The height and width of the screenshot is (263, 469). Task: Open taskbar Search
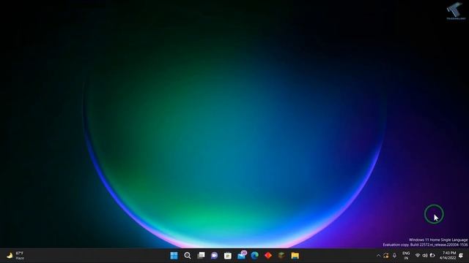pyautogui.click(x=188, y=256)
